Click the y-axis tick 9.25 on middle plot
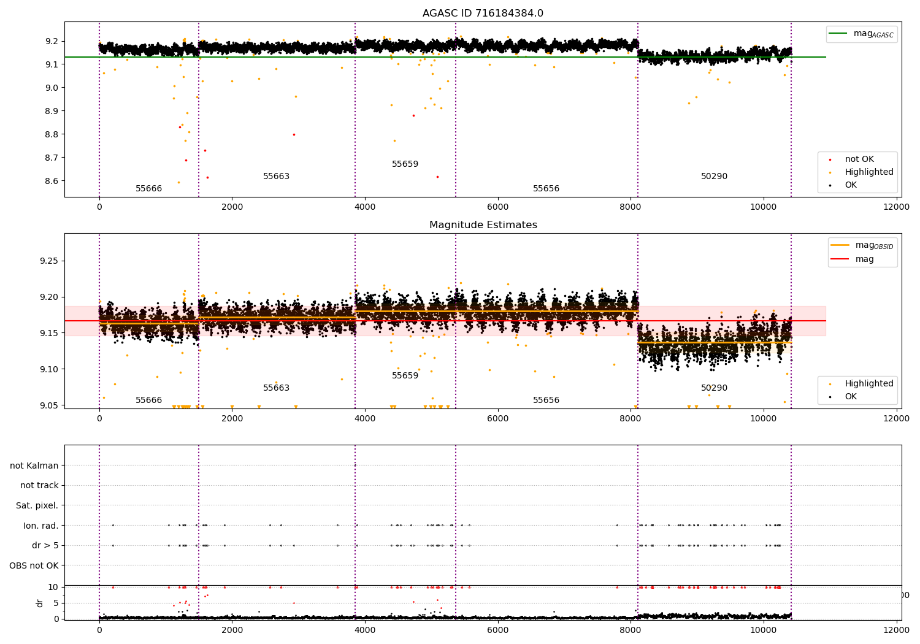Viewport: 920px width, 644px height. pos(49,261)
